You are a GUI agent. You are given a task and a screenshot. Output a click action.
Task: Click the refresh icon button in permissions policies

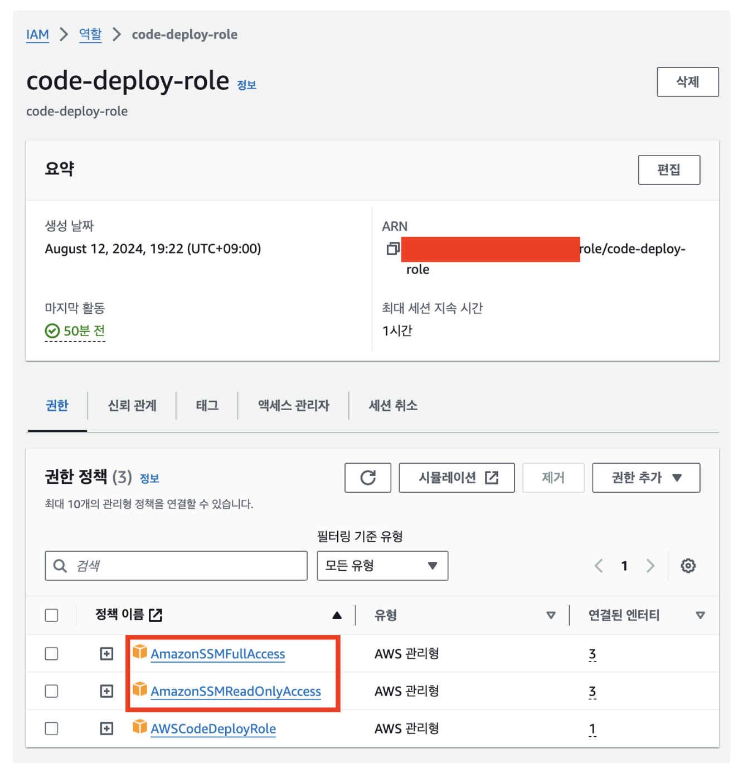(367, 478)
